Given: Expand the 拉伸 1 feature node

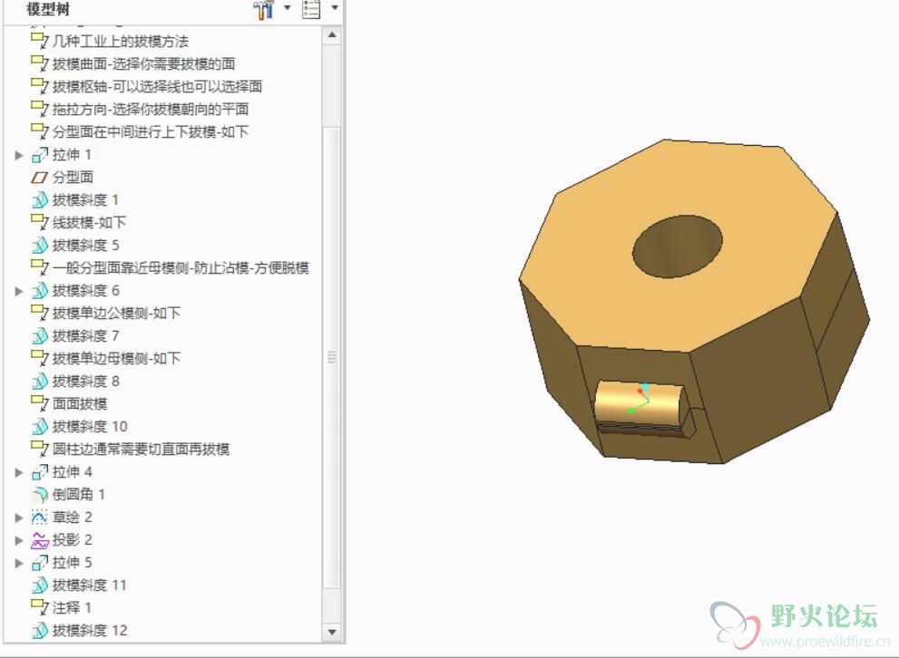Looking at the screenshot, I should [19, 155].
